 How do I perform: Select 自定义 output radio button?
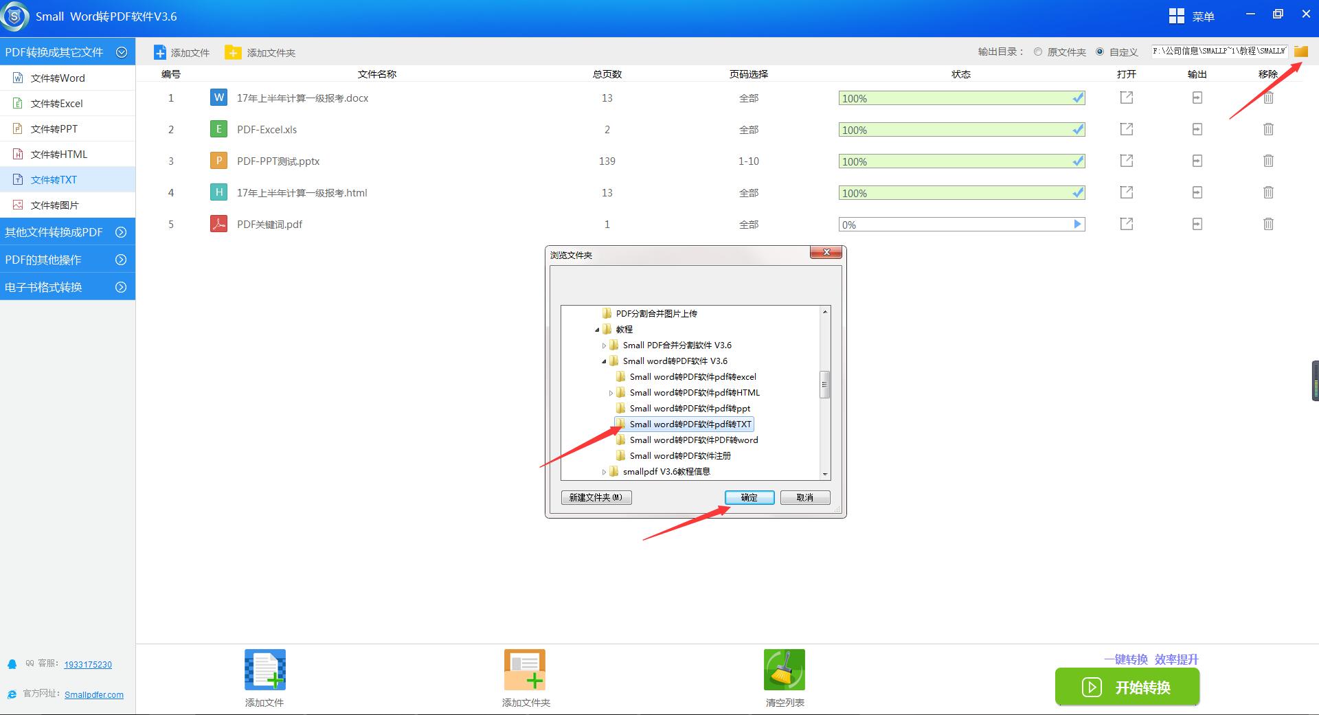(1100, 52)
